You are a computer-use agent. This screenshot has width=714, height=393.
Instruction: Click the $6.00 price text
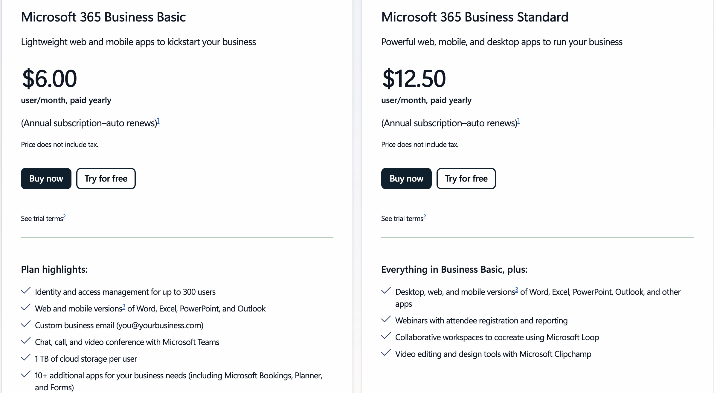(49, 79)
